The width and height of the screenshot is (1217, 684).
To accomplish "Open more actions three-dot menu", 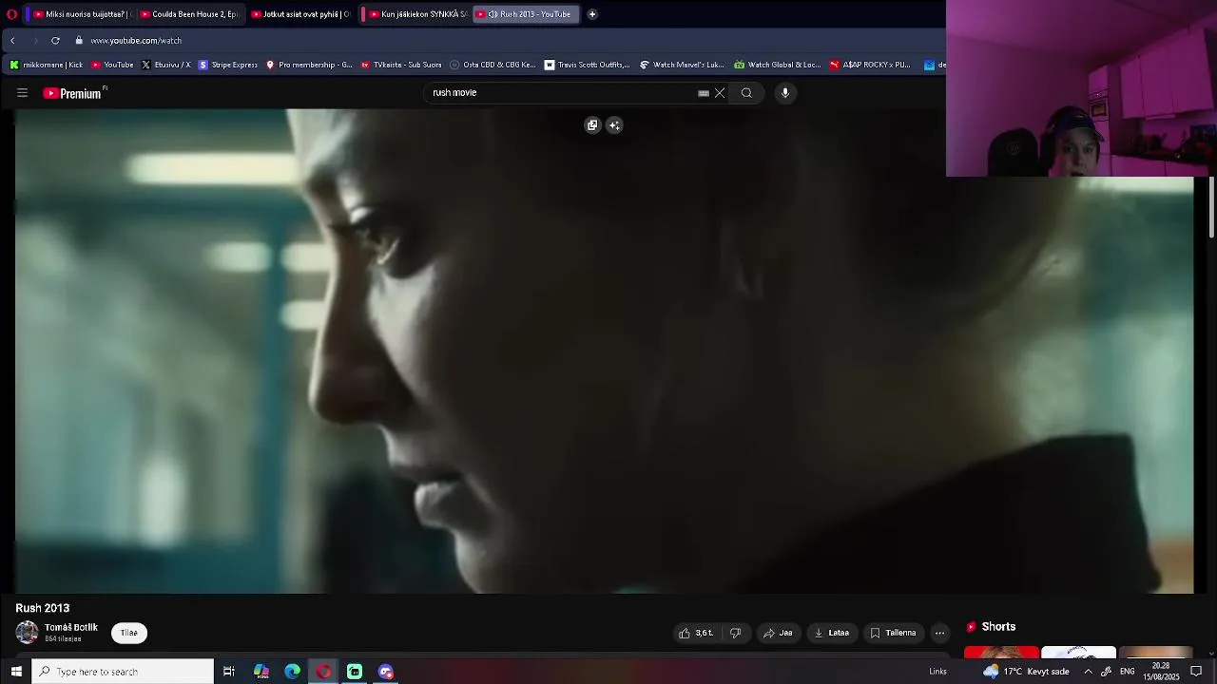I will 939,633.
